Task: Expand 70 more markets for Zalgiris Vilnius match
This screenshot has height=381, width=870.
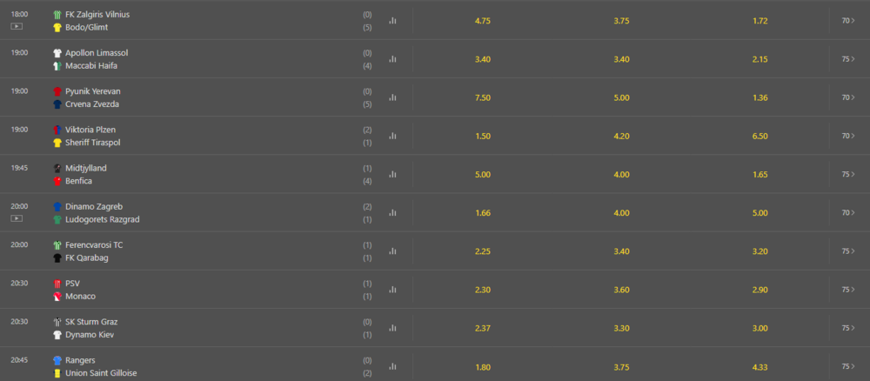Action: click(847, 20)
